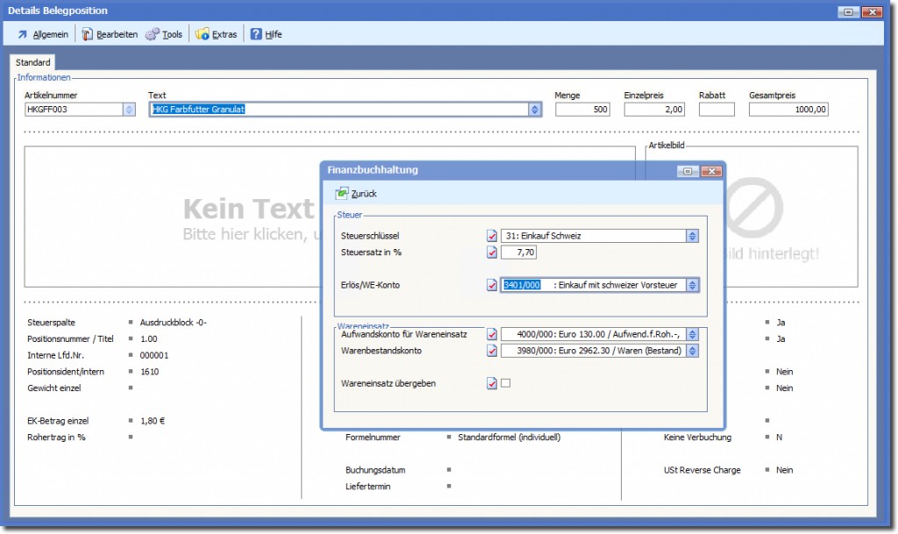Open the Artikelnummer dropdown arrow

(129, 110)
